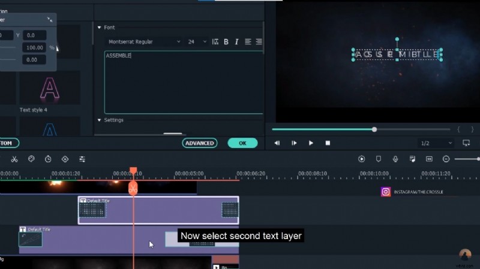This screenshot has height=269, width=480.
Task: Confirm with the OK button
Action: pos(242,143)
